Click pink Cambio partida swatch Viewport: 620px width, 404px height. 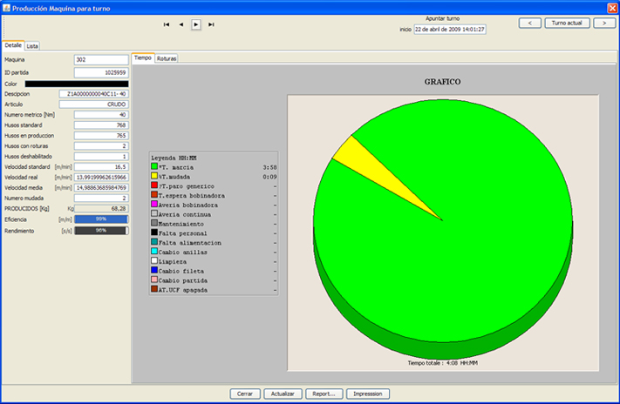coord(154,279)
